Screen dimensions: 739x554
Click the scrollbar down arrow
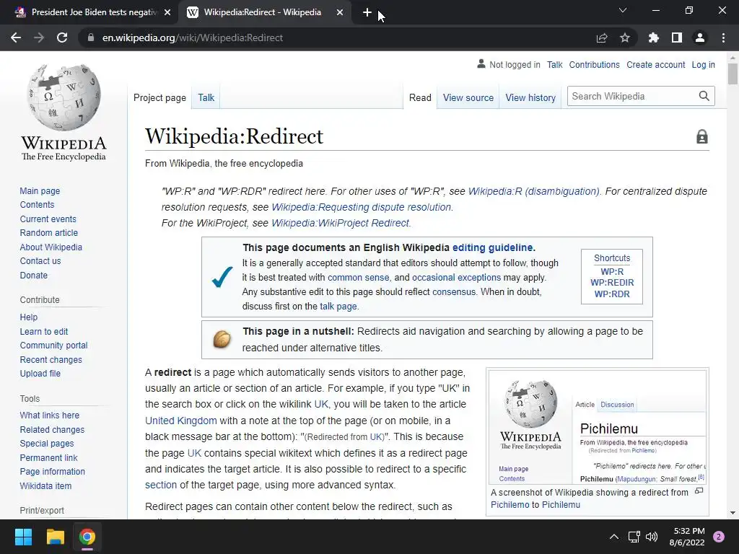pyautogui.click(x=733, y=513)
